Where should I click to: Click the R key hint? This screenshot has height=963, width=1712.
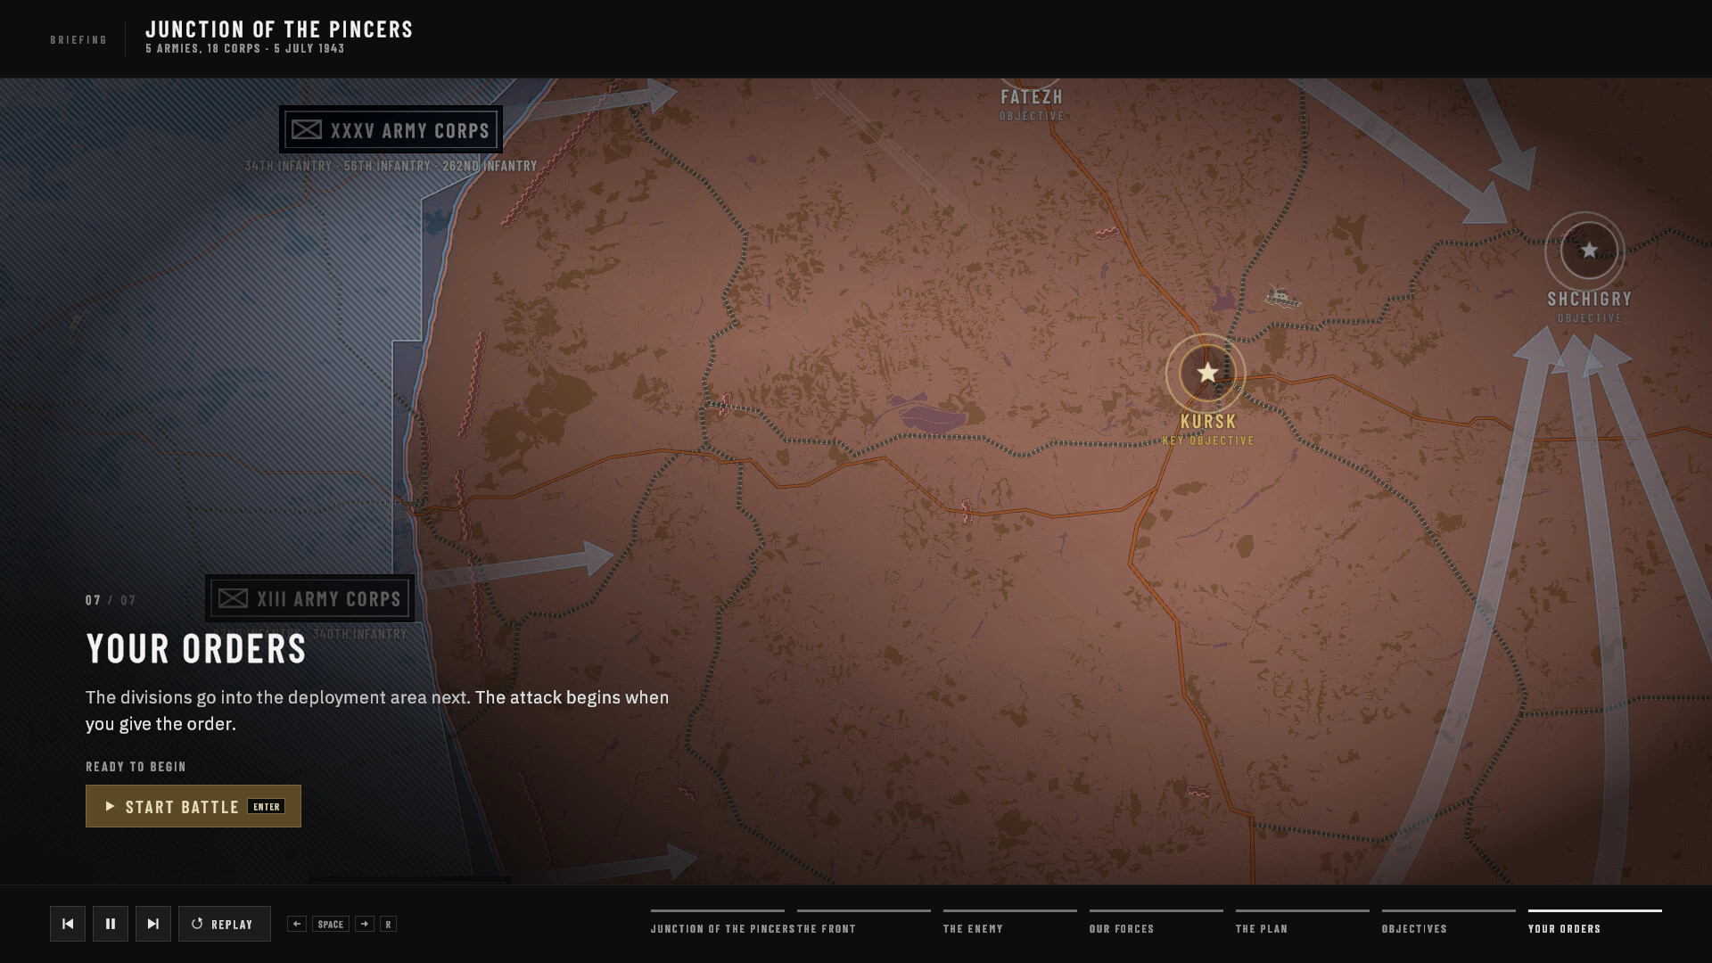click(x=388, y=924)
